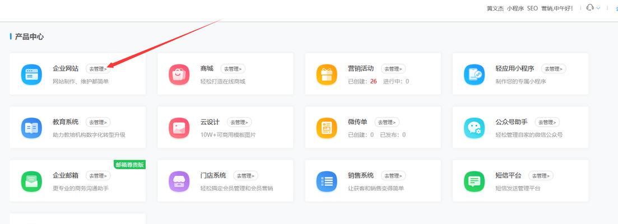Image resolution: width=618 pixels, height=224 pixels.
Task: Click 去管理 next to 门店系统
Action: point(246,176)
